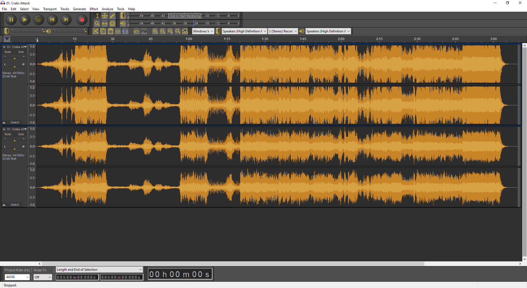The width and height of the screenshot is (527, 288).
Task: Open the Analyze menu
Action: tap(107, 9)
